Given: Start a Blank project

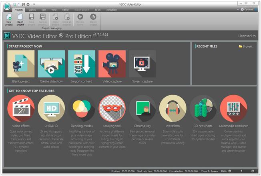Looking at the screenshot, I should (x=21, y=64).
